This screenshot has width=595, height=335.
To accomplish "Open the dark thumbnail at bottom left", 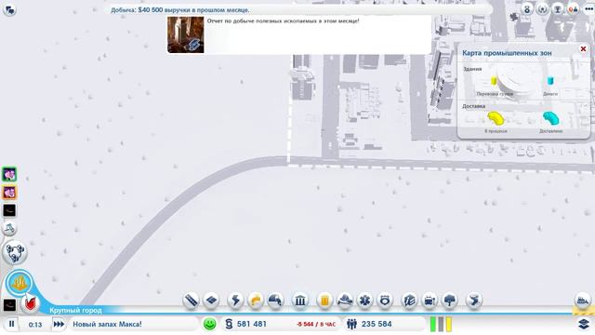I will [9, 304].
